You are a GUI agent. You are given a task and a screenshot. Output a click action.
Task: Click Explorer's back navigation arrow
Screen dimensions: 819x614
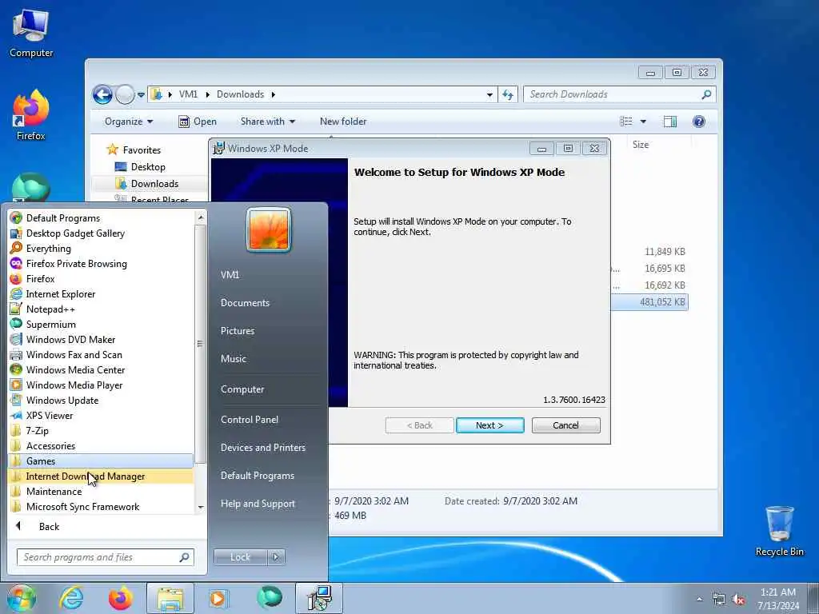[102, 94]
